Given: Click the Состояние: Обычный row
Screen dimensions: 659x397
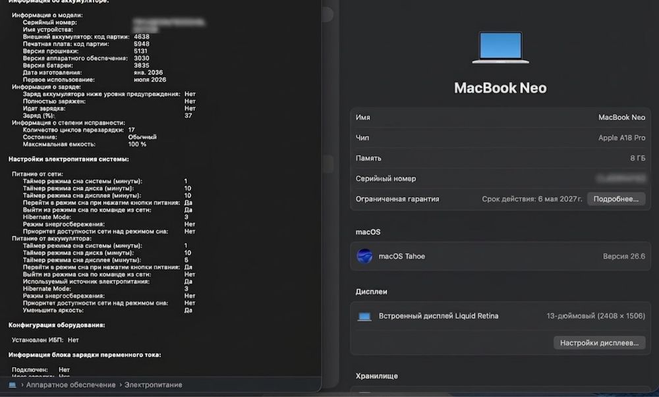Looking at the screenshot, I should tap(90, 137).
